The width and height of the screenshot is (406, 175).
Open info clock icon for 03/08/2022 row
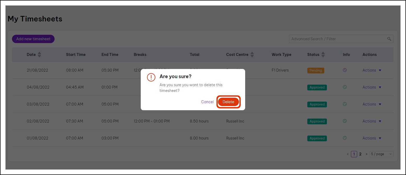345,104
